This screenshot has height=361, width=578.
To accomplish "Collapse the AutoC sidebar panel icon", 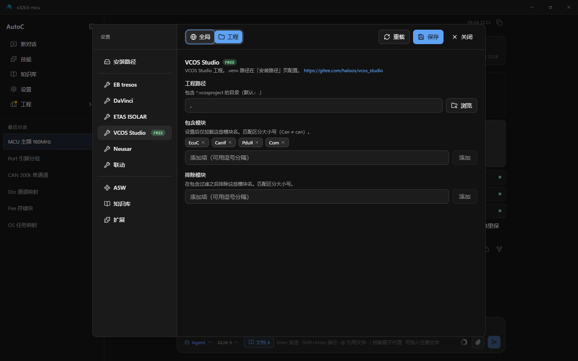I will pos(92,26).
